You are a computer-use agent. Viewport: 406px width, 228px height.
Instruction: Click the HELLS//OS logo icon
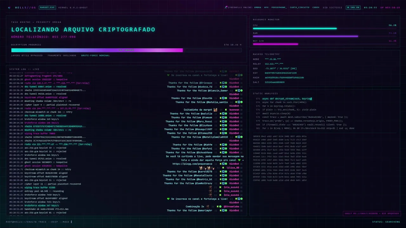click(9, 7)
